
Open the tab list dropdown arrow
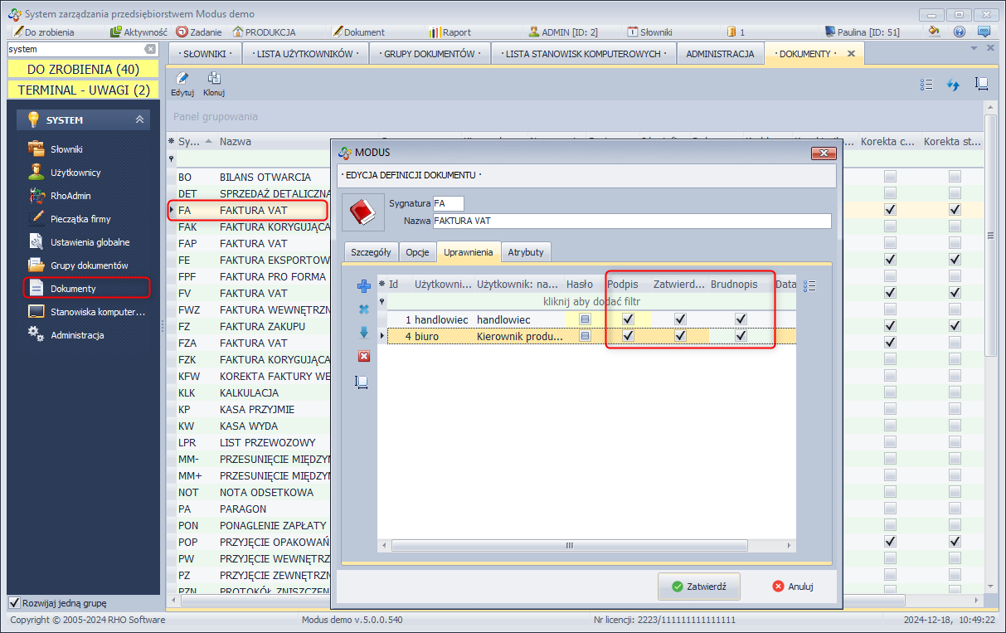(x=974, y=48)
